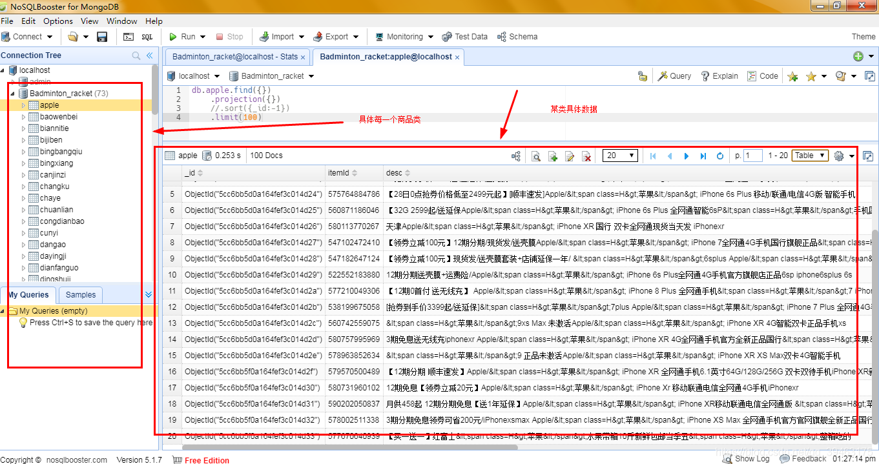The height and width of the screenshot is (464, 879).
Task: Refresh the results reload icon
Action: click(720, 156)
